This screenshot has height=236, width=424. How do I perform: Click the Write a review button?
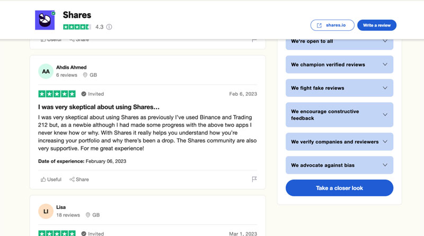coord(377,25)
